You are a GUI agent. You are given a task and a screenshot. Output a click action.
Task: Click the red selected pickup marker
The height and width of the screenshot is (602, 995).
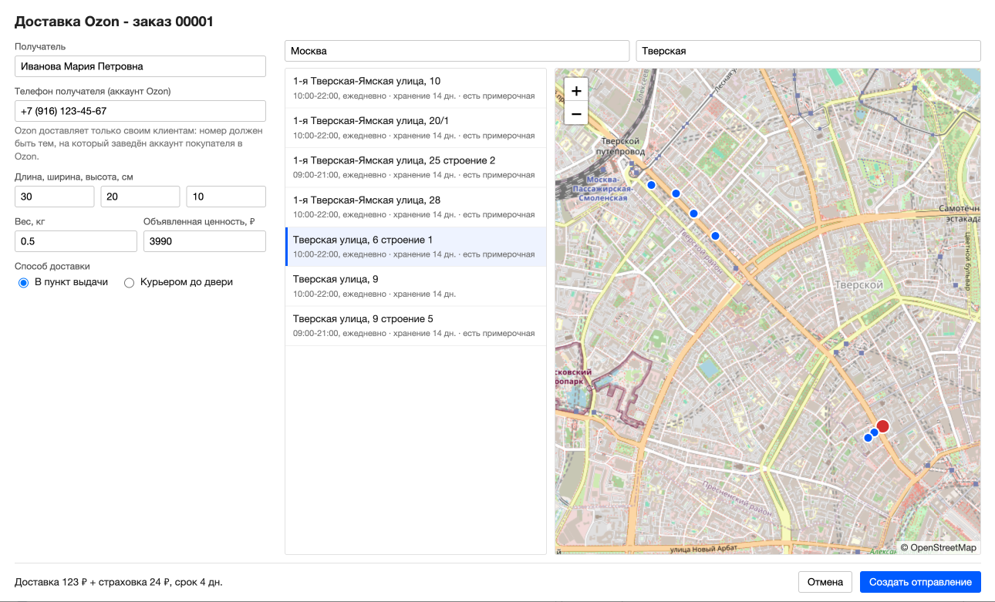click(x=883, y=426)
